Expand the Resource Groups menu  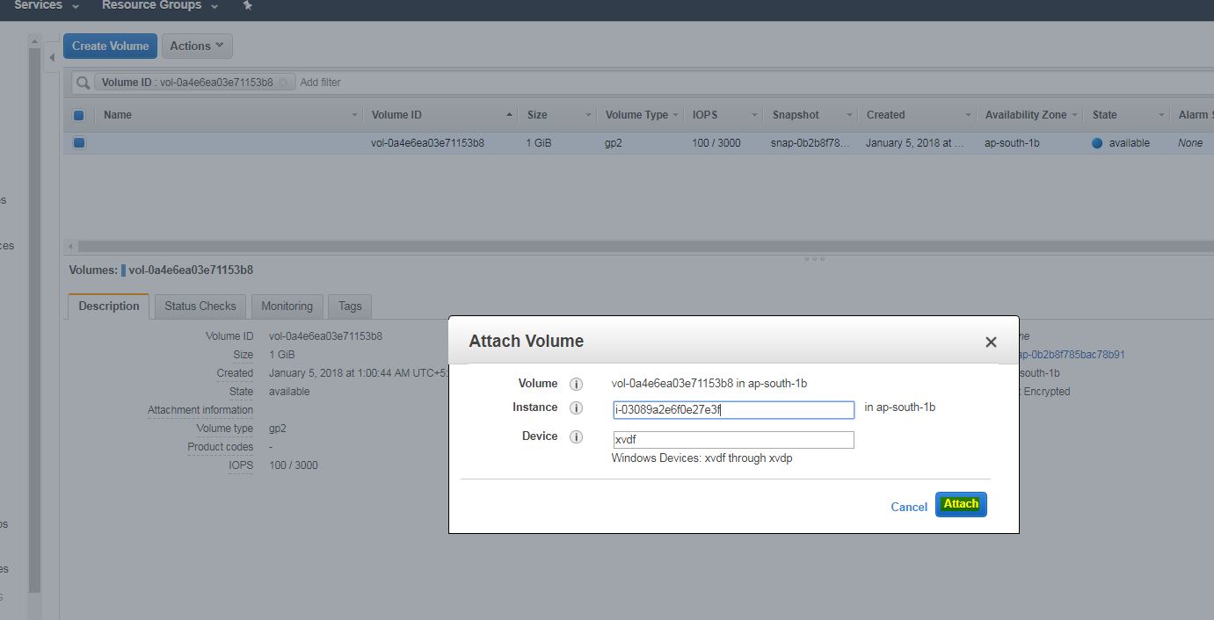[160, 5]
